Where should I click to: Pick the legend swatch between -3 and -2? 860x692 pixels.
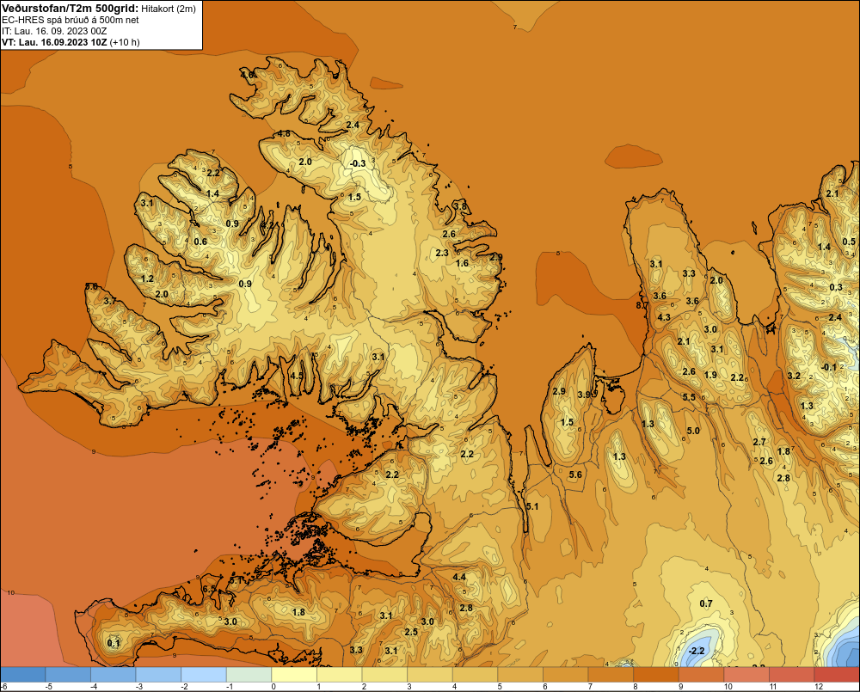tap(158, 675)
